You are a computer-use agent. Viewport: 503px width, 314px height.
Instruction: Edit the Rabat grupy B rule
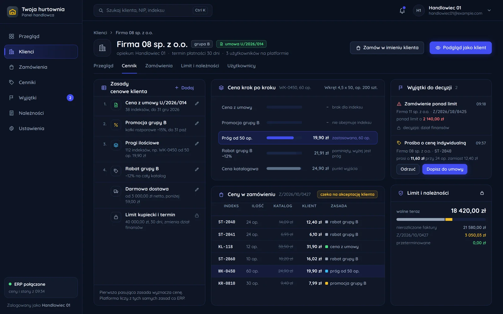click(x=197, y=169)
